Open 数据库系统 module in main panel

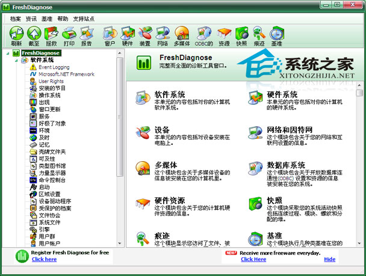286,165
